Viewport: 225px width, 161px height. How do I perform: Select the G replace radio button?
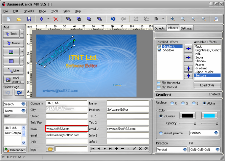[x=183, y=103]
